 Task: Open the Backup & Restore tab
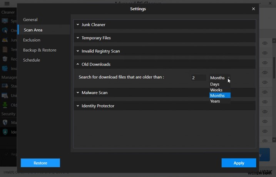click(40, 50)
